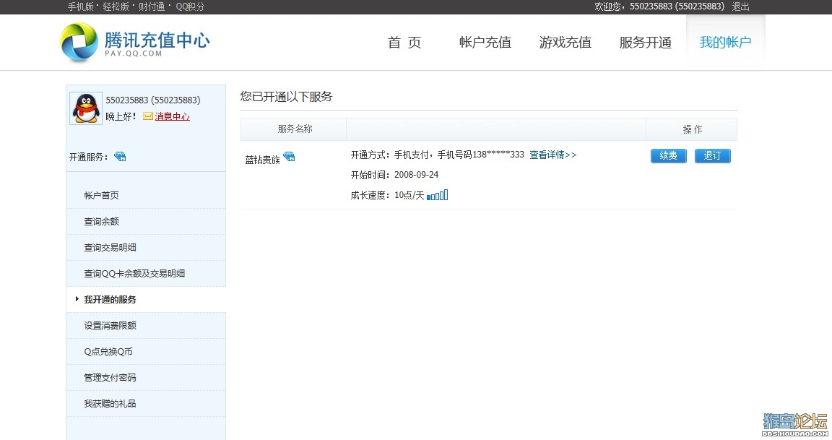Open the 查看详情>> link
The height and width of the screenshot is (440, 832).
(x=553, y=155)
